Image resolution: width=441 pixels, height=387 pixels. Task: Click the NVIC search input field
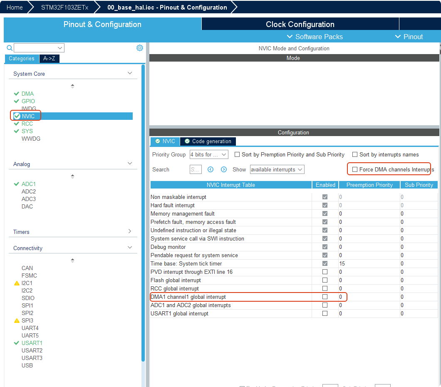pyautogui.click(x=196, y=170)
